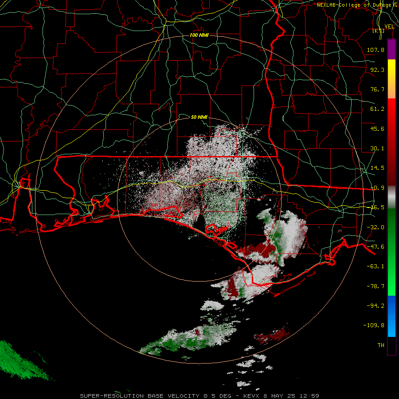The height and width of the screenshot is (399, 399).
Task: Click the VEL legend title
Action: pyautogui.click(x=389, y=27)
